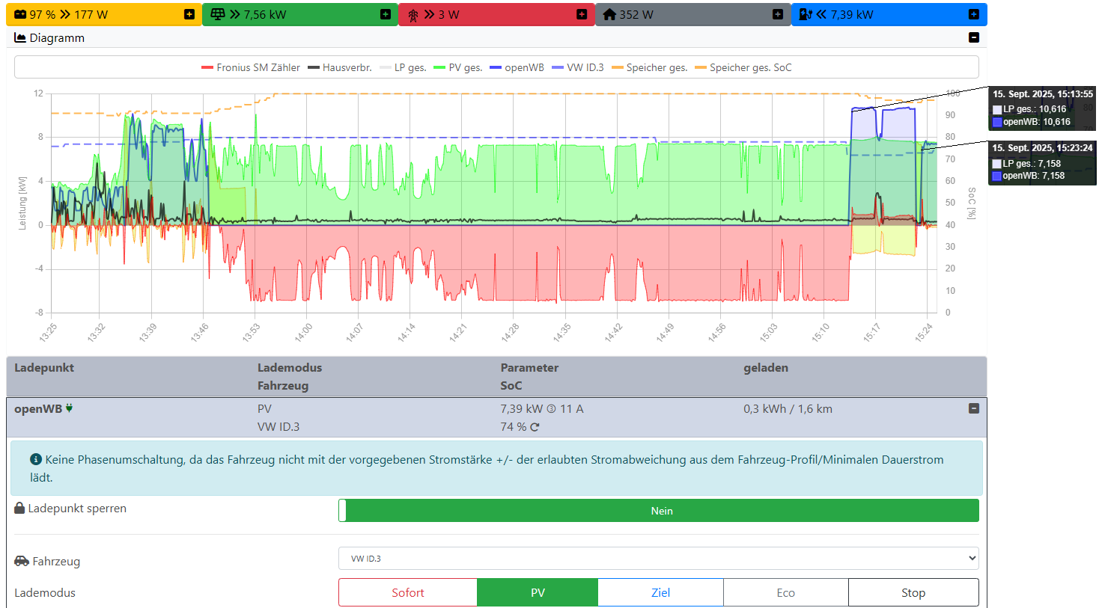
Task: Click the Diagramm panel title
Action: tap(57, 37)
